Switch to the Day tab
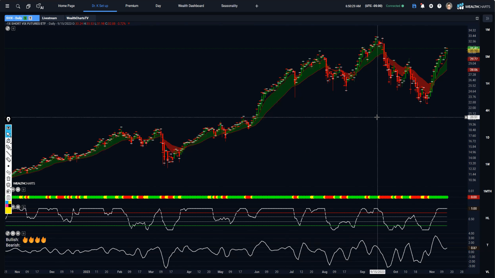Viewport: 495px width, 278px height. 158,6
